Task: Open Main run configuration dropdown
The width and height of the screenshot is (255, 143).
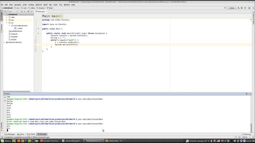Action: 232,8
